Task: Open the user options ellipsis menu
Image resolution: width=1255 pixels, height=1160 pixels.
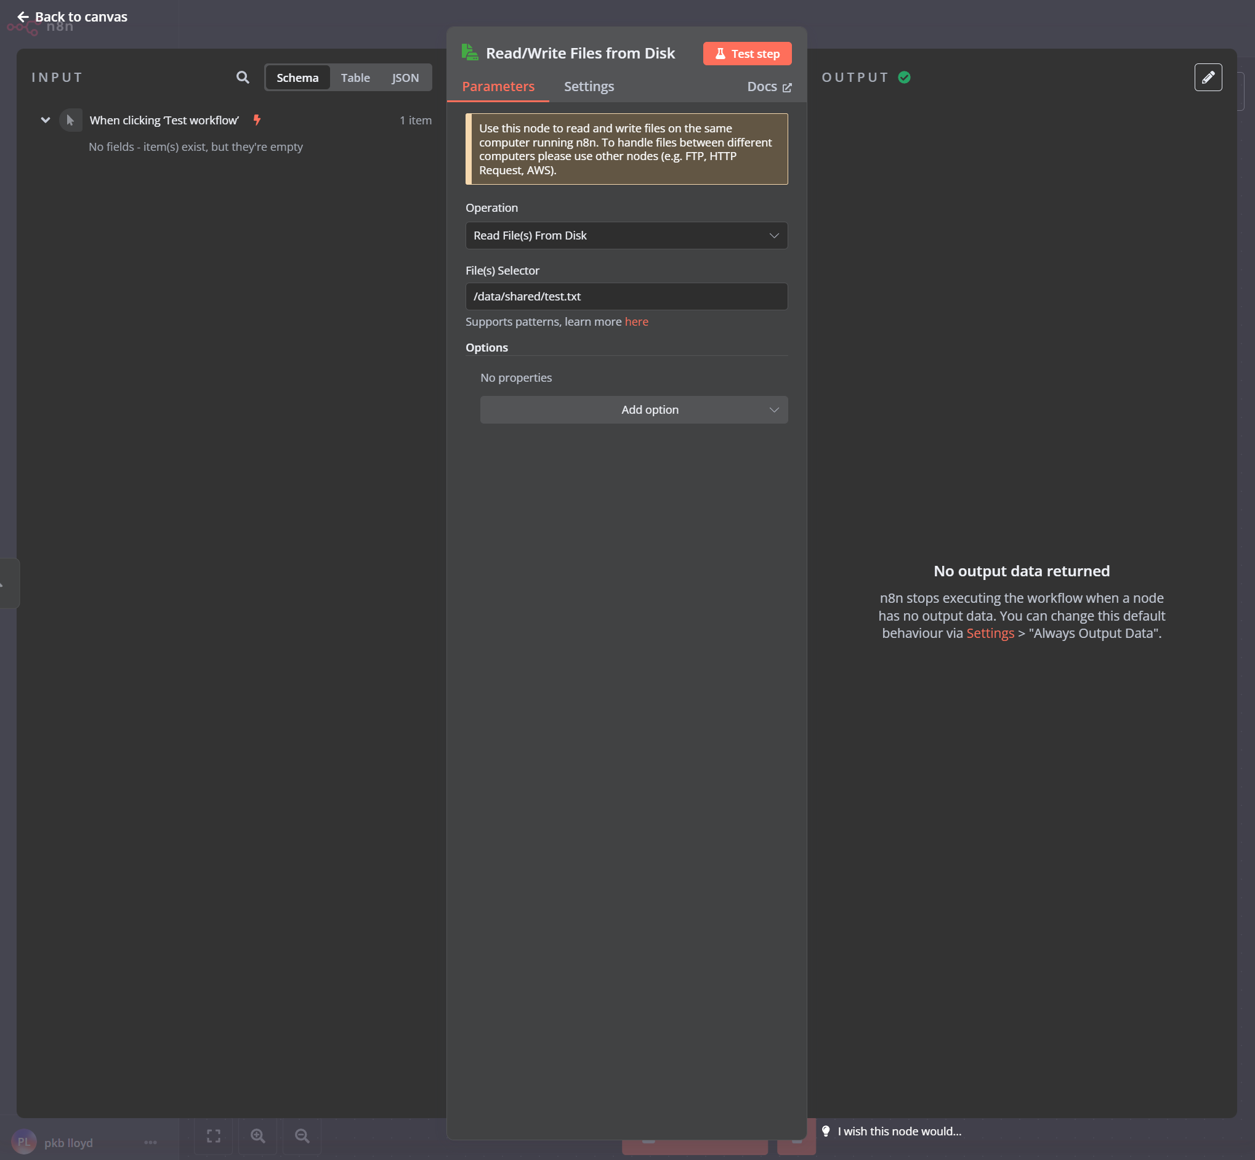Action: click(x=151, y=1142)
